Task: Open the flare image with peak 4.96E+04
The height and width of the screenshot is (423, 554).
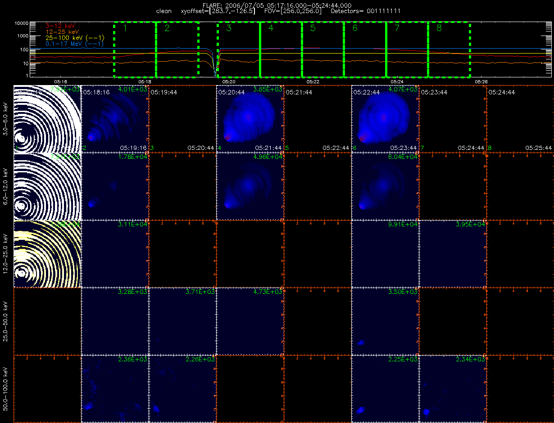Action: tap(250, 186)
